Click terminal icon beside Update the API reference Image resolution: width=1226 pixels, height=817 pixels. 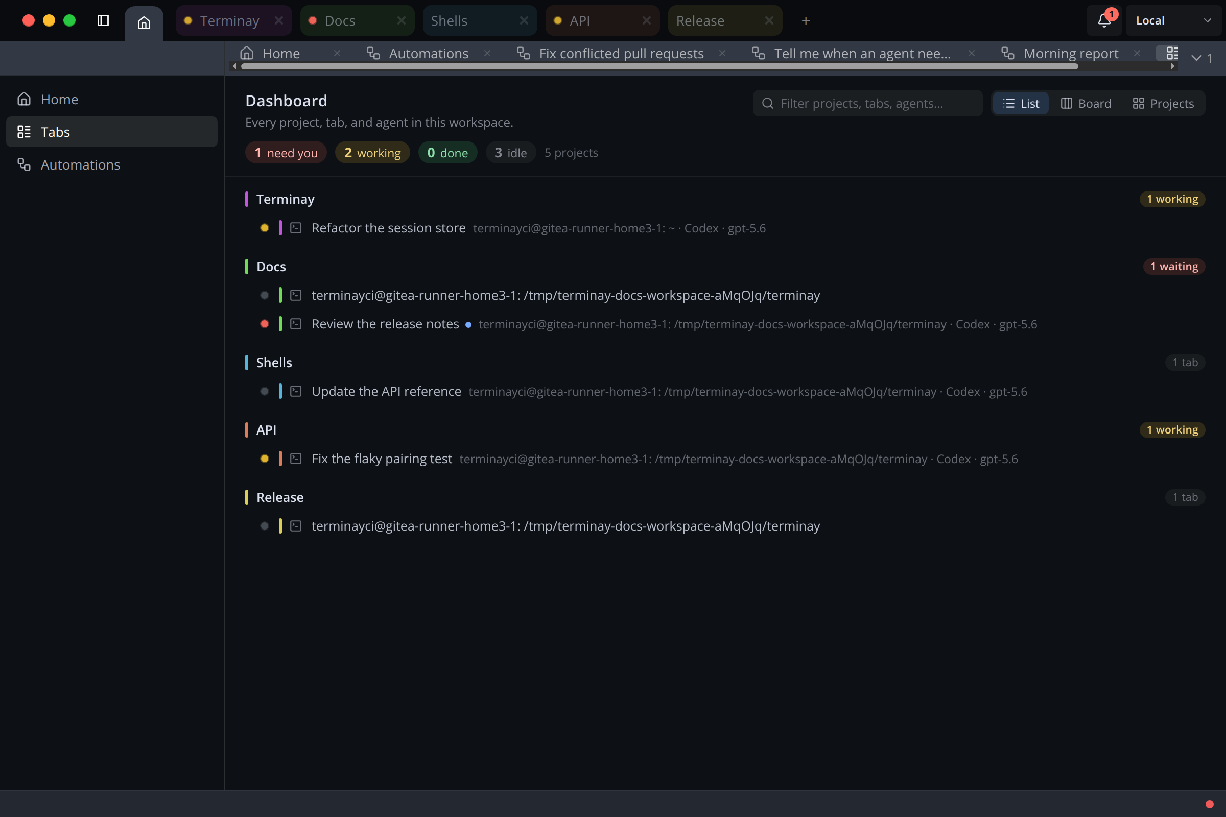coord(296,391)
